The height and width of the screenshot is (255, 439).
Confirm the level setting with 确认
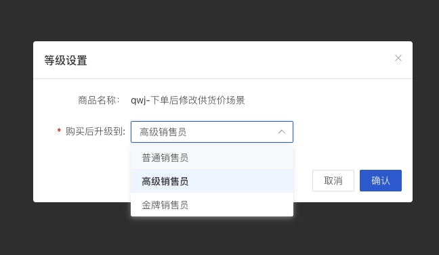(x=381, y=181)
